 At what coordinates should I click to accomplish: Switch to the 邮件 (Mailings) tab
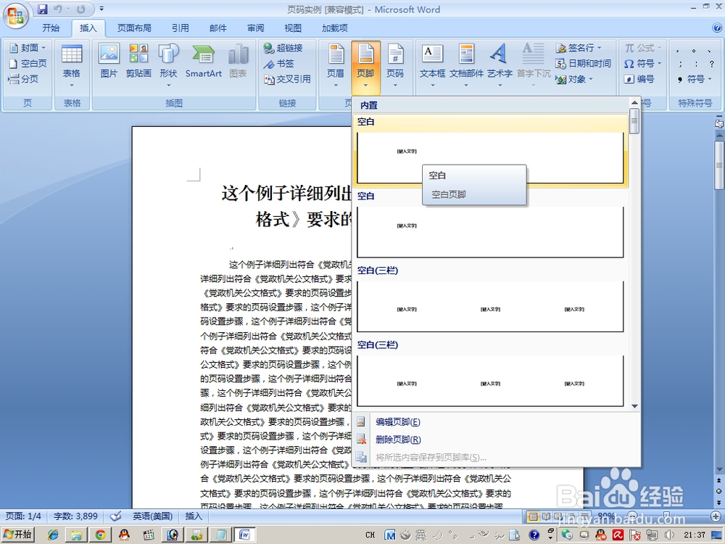click(x=217, y=28)
